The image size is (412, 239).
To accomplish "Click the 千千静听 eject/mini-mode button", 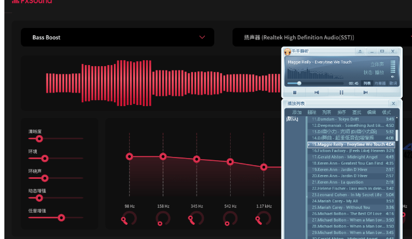I will point(360,51).
